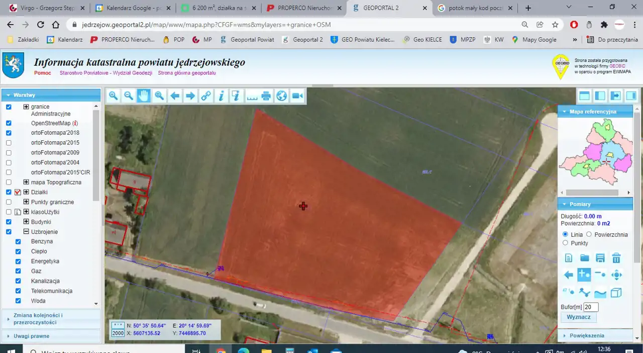Uncheck the Budynki layer checkbox
Image resolution: width=643 pixels, height=353 pixels.
tap(9, 222)
